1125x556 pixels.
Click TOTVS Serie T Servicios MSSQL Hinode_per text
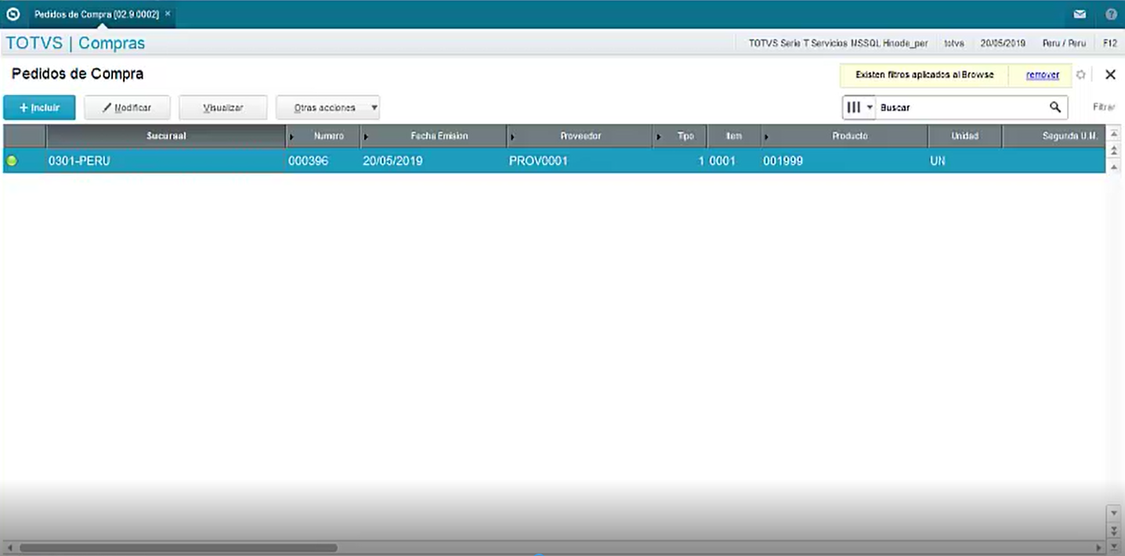coord(837,43)
